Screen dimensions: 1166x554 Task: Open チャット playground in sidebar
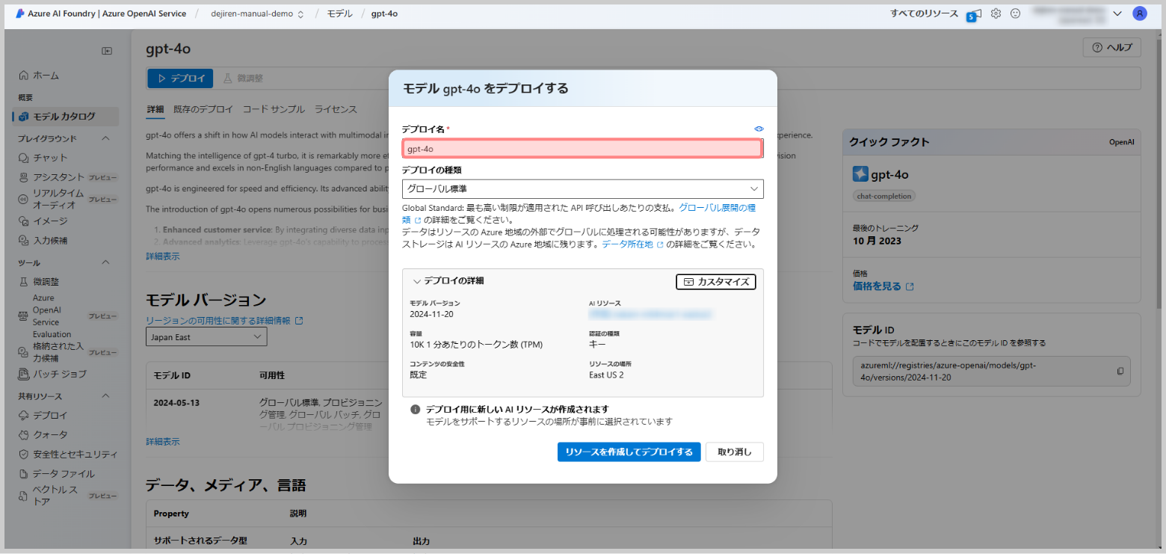coord(49,158)
